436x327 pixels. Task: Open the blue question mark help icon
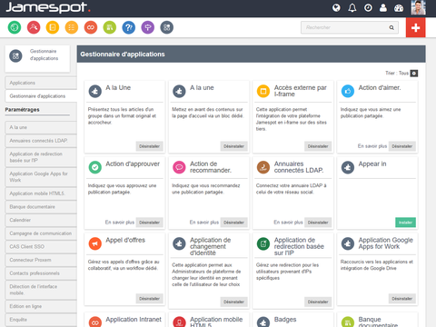(129, 27)
